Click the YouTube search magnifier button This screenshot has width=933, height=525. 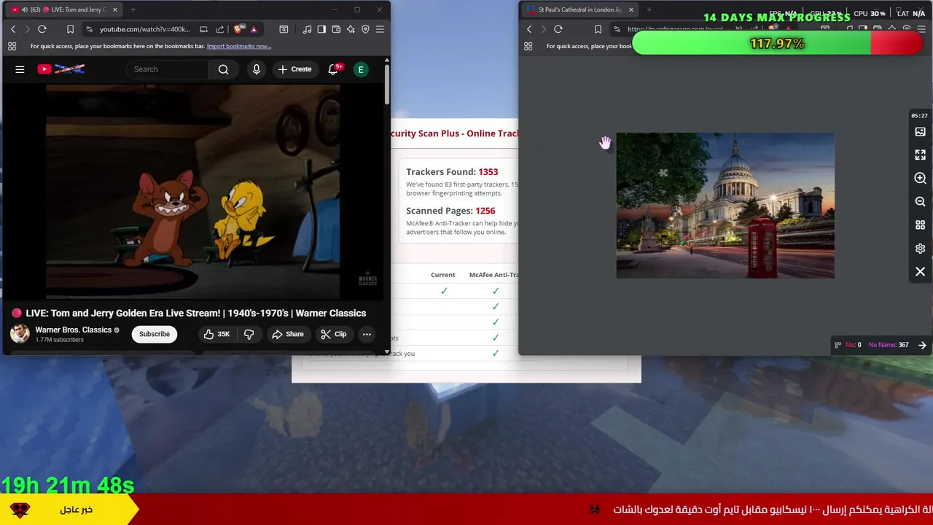[x=224, y=69]
